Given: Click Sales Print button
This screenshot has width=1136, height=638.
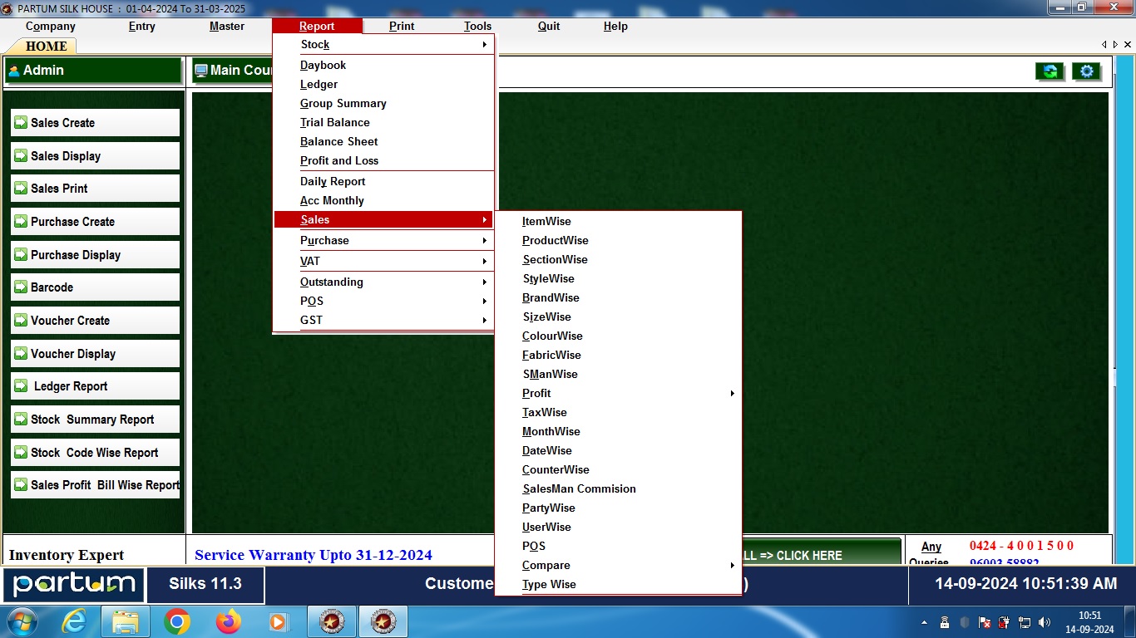Looking at the screenshot, I should pos(95,189).
